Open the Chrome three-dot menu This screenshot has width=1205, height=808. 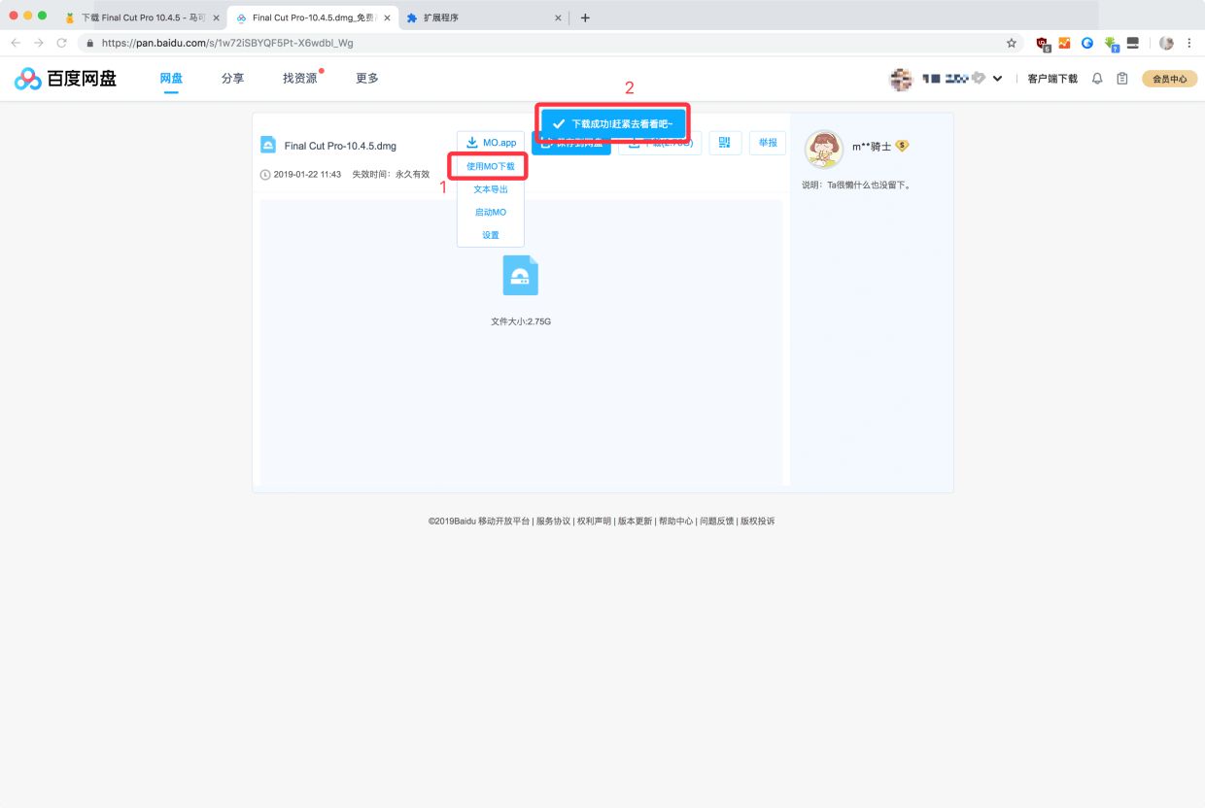pyautogui.click(x=1189, y=43)
